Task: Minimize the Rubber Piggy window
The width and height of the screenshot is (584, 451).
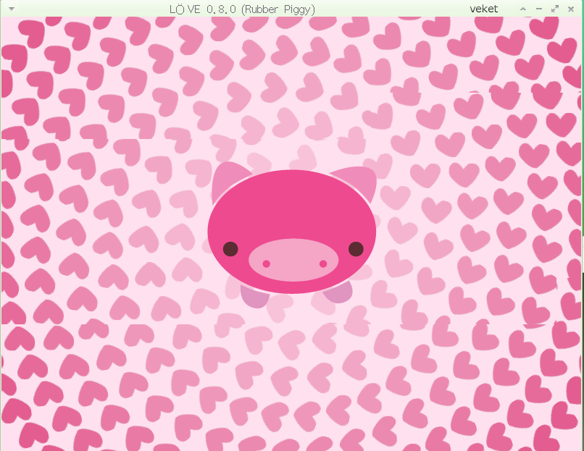Action: 539,9
